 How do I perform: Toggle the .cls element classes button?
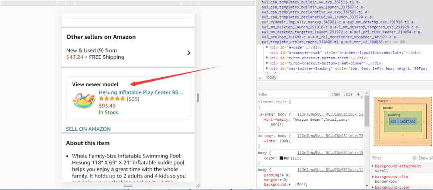348,94
